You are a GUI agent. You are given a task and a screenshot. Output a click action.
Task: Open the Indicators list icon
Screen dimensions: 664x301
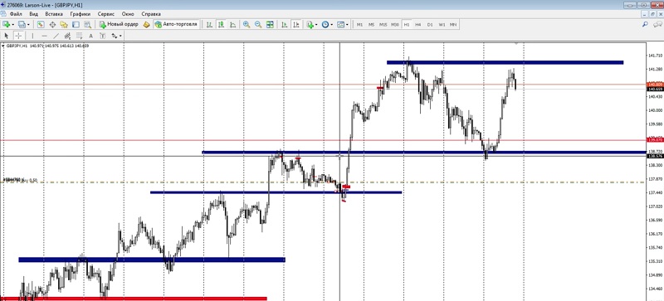(310, 25)
